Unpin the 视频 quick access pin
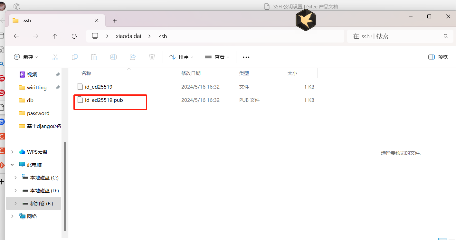The width and height of the screenshot is (456, 240). pos(58,74)
